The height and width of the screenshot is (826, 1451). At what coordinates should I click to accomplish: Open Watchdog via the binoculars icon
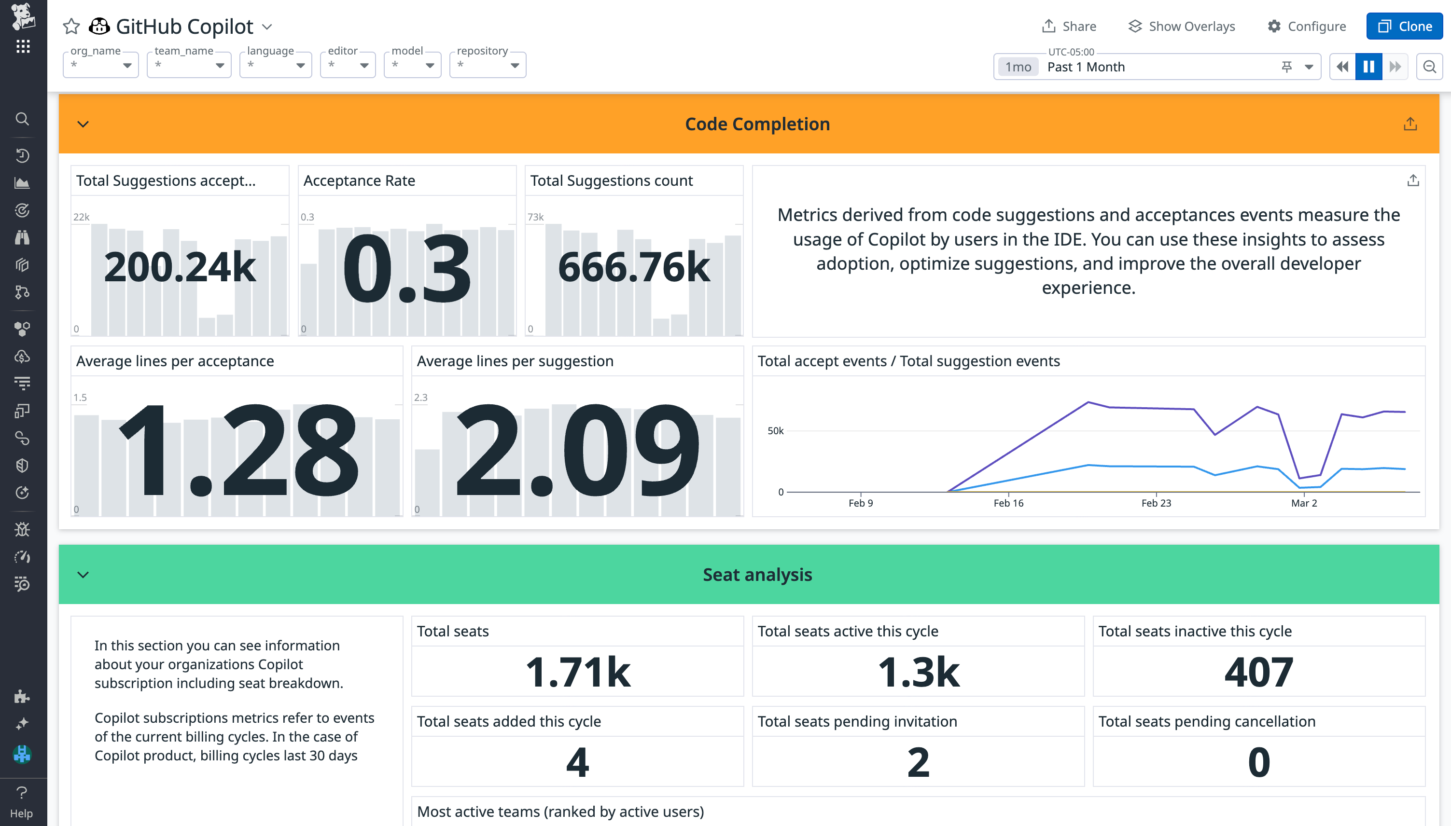23,237
